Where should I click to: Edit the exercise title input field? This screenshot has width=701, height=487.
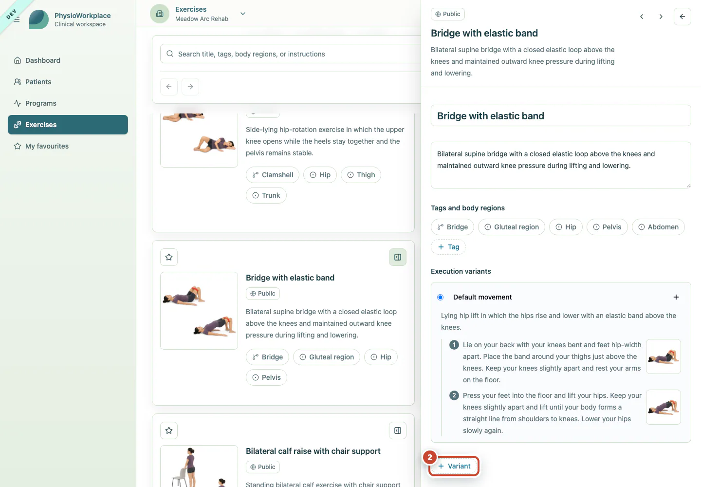click(x=561, y=116)
